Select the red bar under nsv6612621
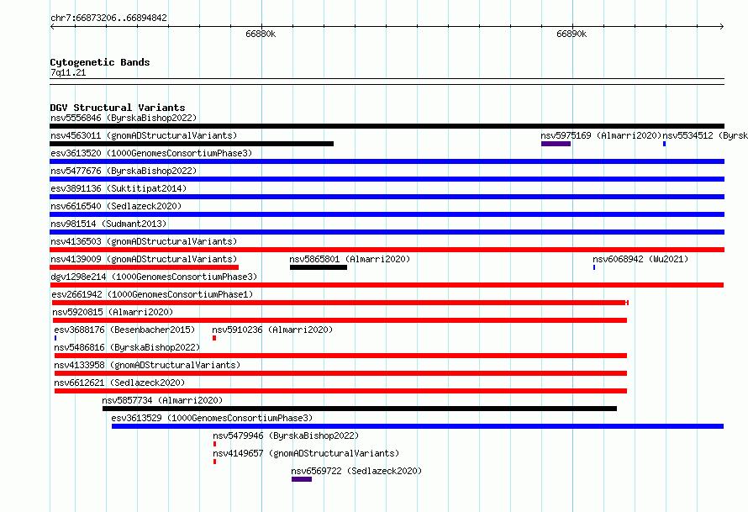 click(340, 391)
